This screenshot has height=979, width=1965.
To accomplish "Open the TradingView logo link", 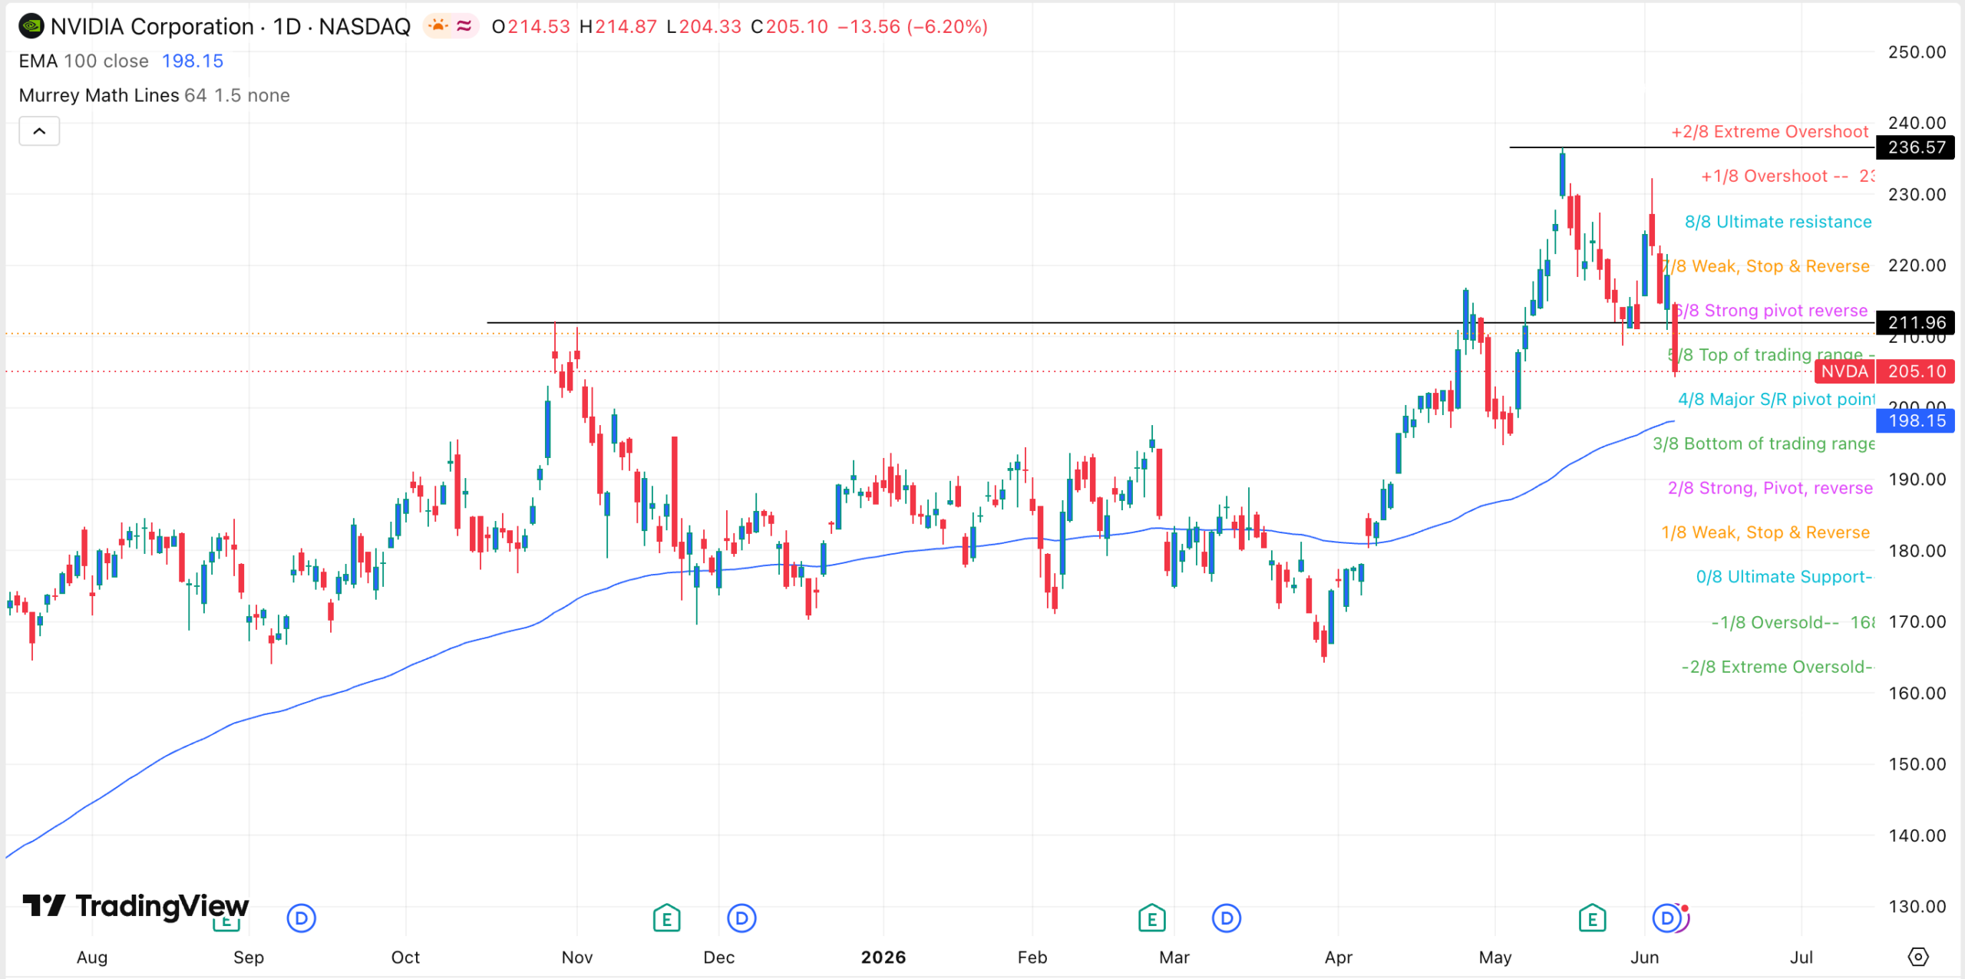I will coord(136,906).
